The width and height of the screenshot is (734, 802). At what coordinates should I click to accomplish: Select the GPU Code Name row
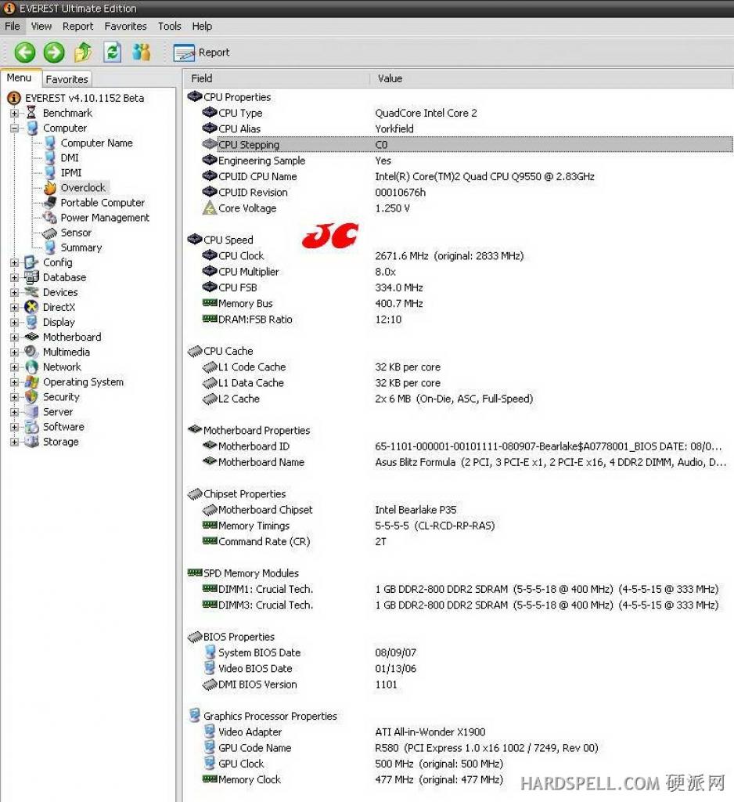pos(467,748)
